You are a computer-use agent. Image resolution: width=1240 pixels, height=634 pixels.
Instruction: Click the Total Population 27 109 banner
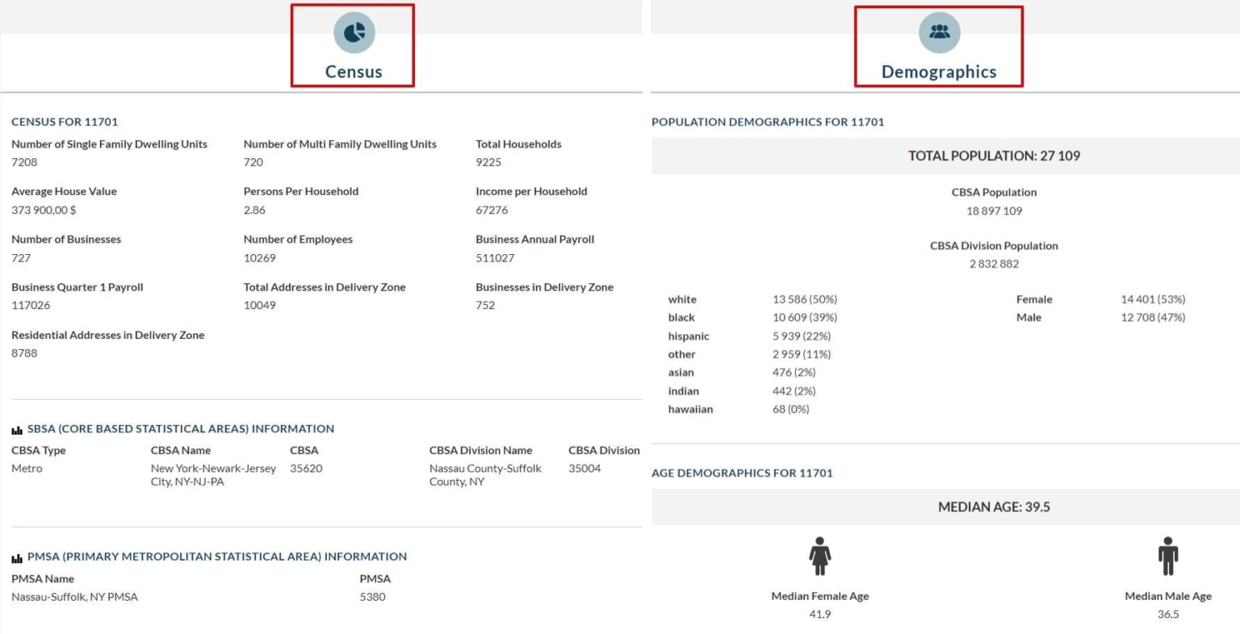tap(994, 156)
